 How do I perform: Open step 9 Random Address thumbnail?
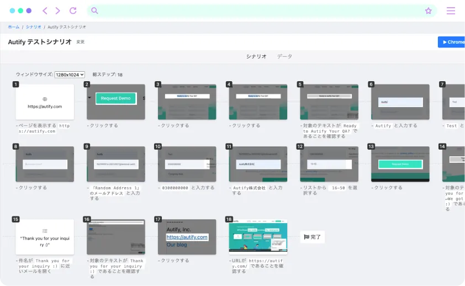pos(116,164)
